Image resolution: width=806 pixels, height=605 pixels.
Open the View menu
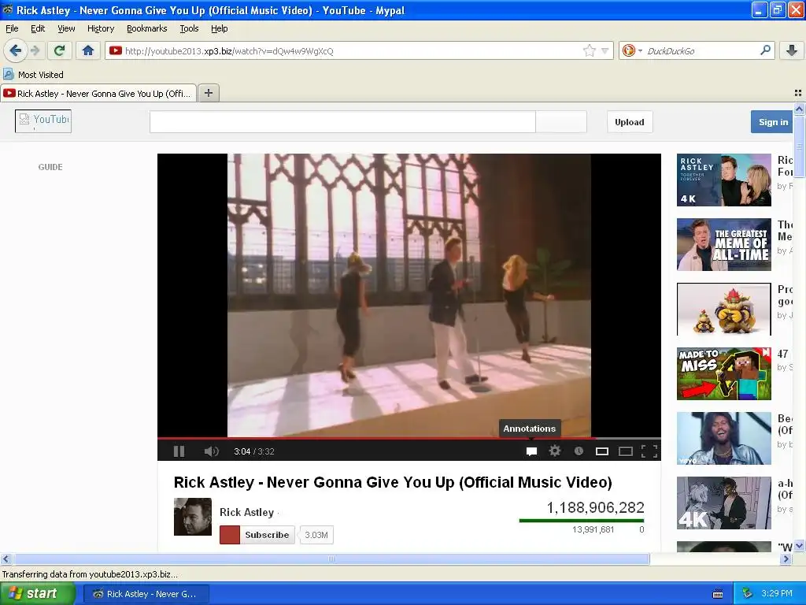pos(66,28)
